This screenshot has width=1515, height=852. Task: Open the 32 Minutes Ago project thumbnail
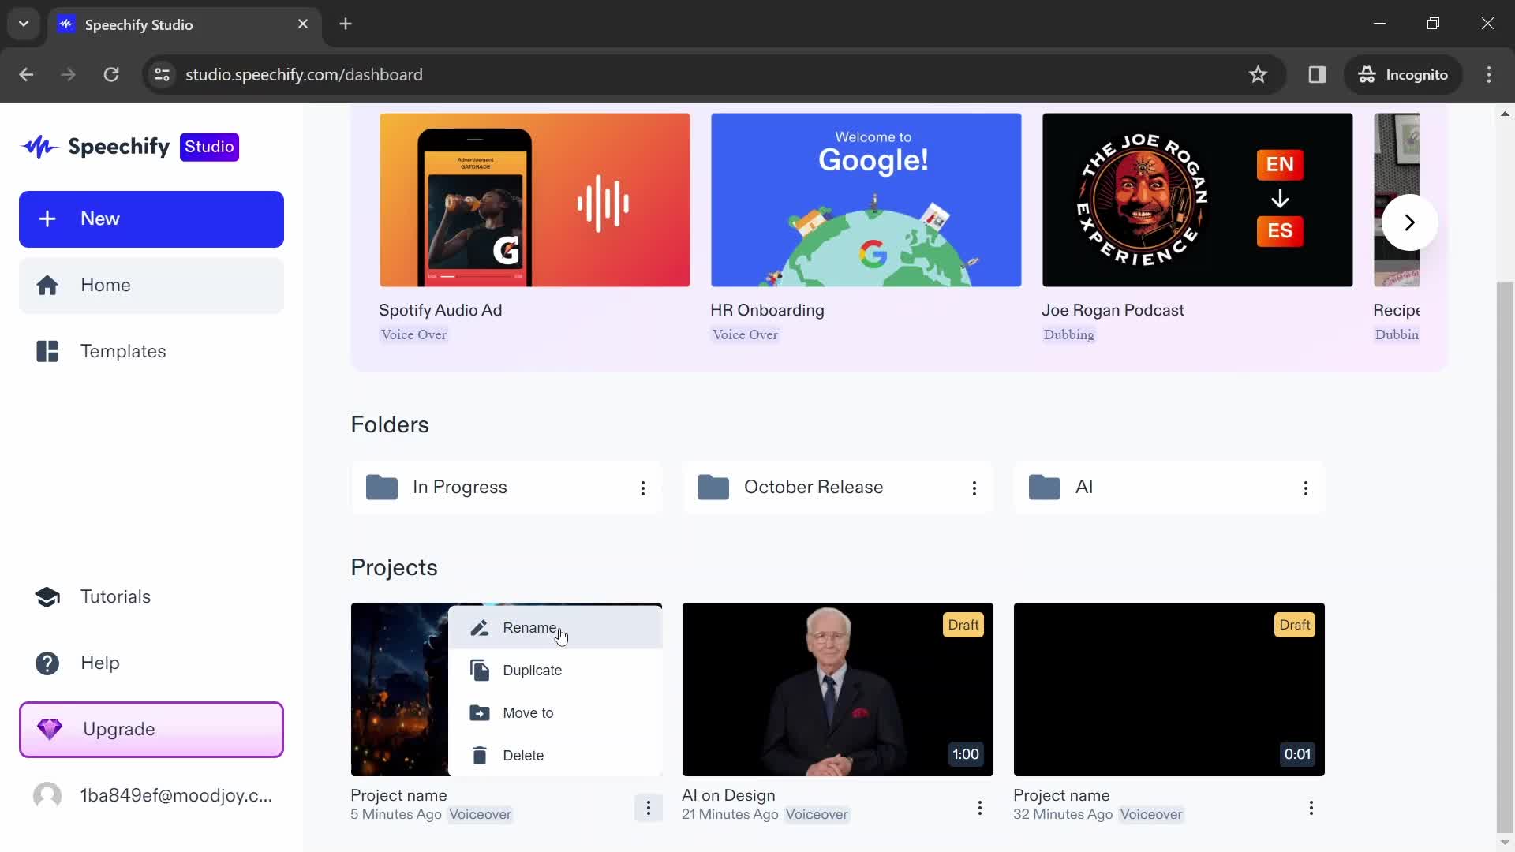coord(1169,690)
